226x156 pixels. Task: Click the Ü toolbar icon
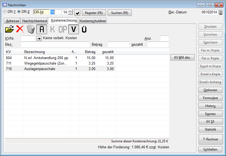point(84,29)
